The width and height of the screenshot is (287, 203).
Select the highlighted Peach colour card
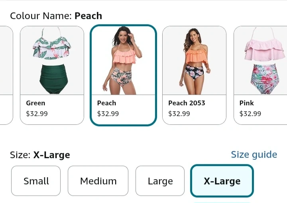click(x=123, y=75)
